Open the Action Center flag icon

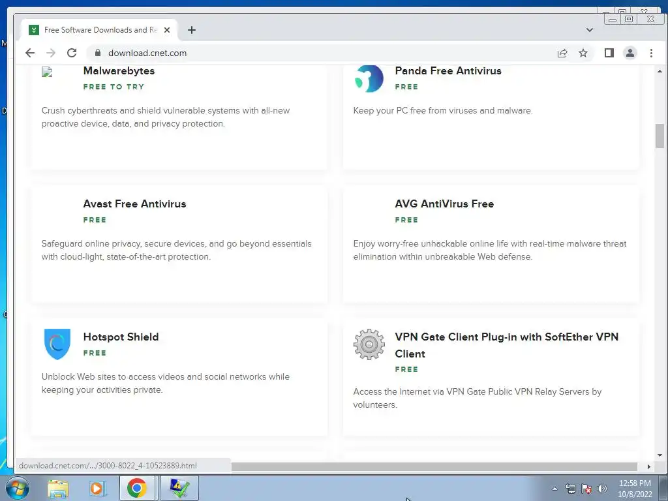[x=586, y=489]
